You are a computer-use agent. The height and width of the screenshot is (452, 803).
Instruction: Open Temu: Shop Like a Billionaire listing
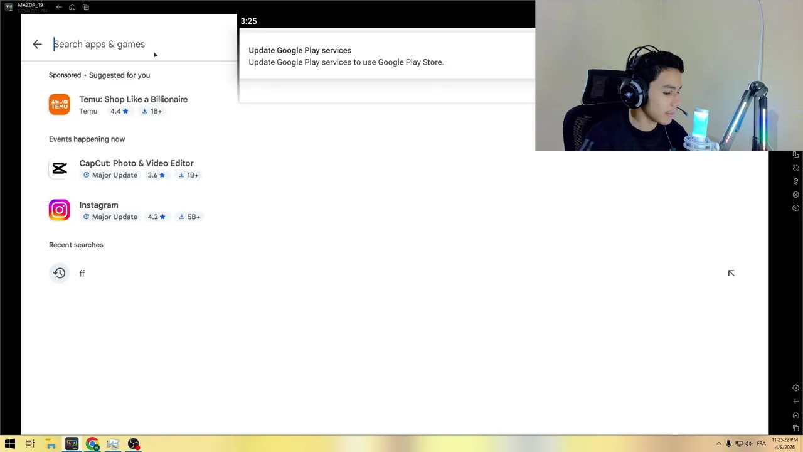(133, 99)
